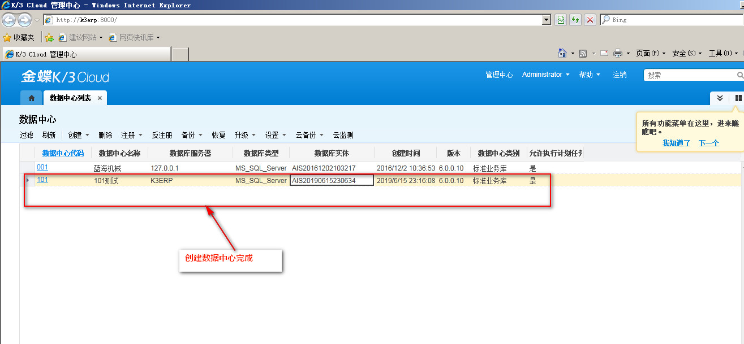Image resolution: width=744 pixels, height=344 pixels.
Task: Click the row selector arrow for row 101
Action: pyautogui.click(x=28, y=180)
